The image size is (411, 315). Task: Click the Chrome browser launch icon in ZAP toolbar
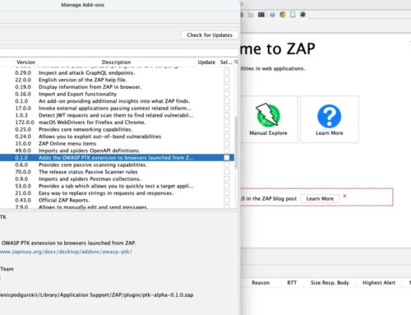point(283,15)
